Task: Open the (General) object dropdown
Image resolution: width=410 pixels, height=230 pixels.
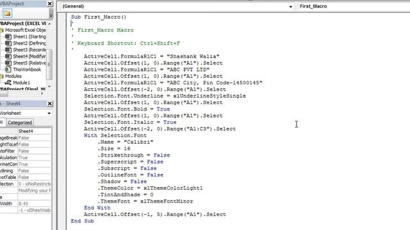Action: pyautogui.click(x=290, y=6)
